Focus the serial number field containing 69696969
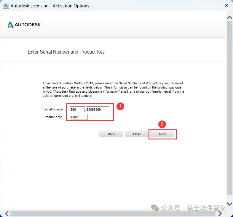233x217 pixels. (98, 110)
